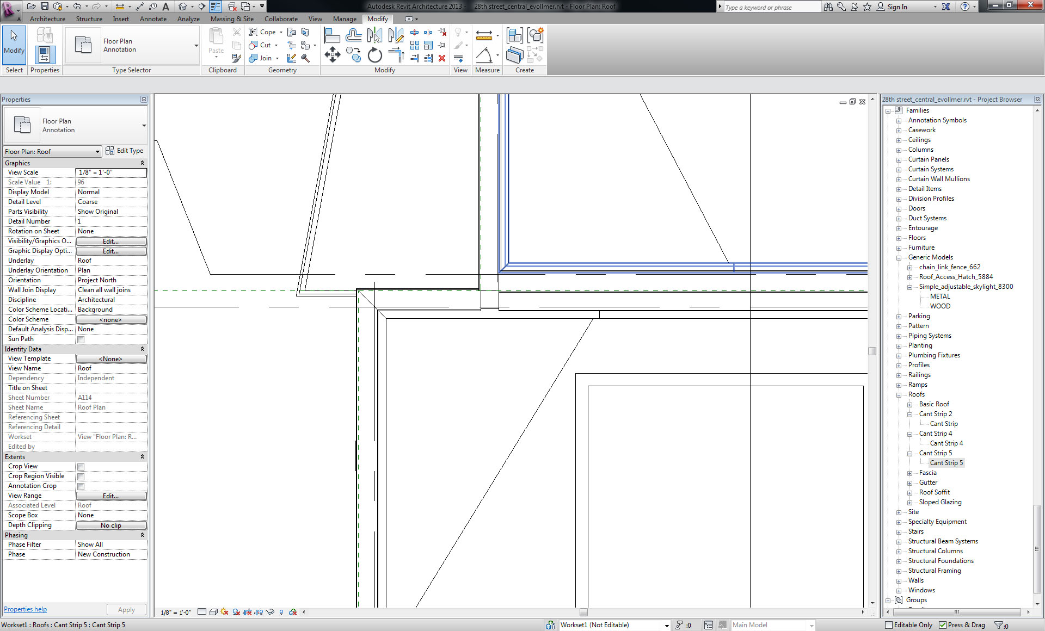Click the Rotate tool icon

click(x=374, y=55)
